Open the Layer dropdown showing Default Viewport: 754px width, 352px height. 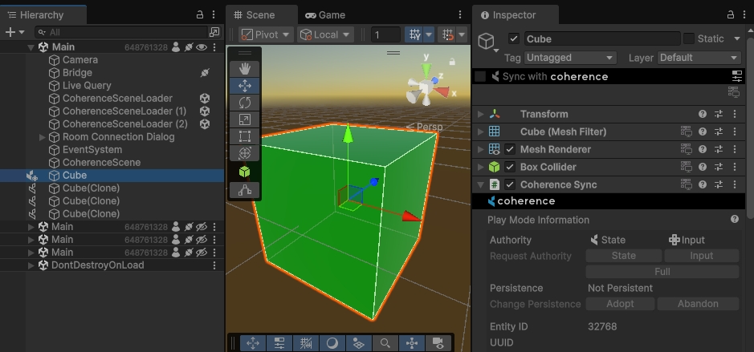point(699,58)
